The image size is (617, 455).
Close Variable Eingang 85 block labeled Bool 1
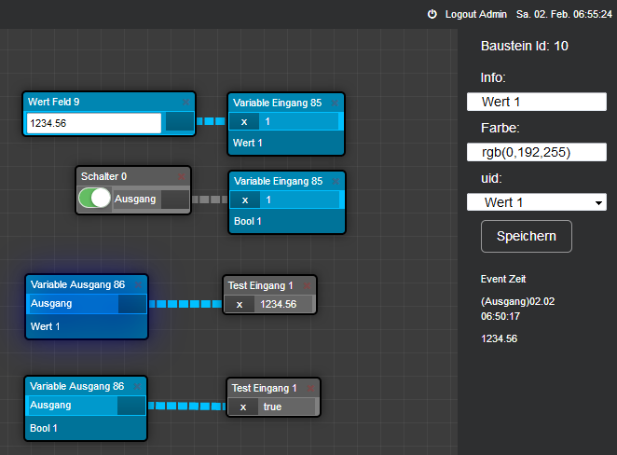tap(336, 182)
